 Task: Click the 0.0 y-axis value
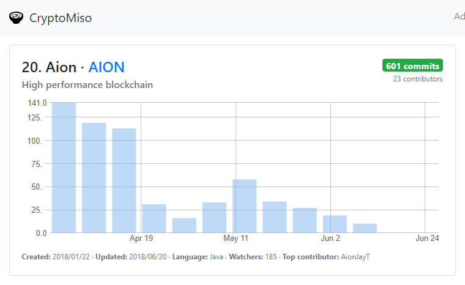[42, 234]
